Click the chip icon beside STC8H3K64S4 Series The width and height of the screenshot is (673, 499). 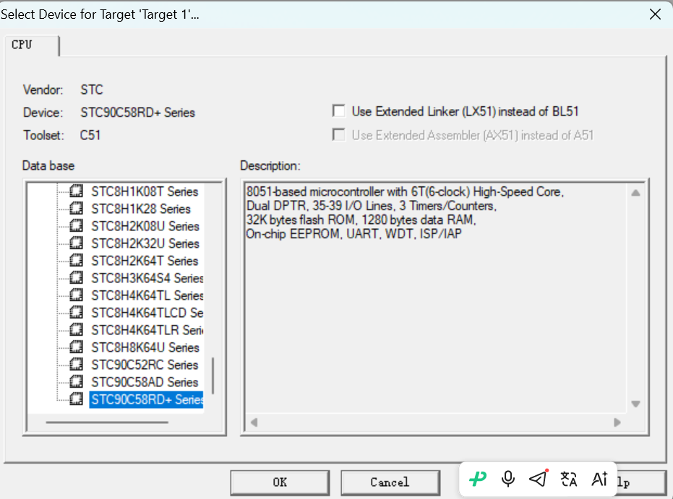click(x=77, y=278)
